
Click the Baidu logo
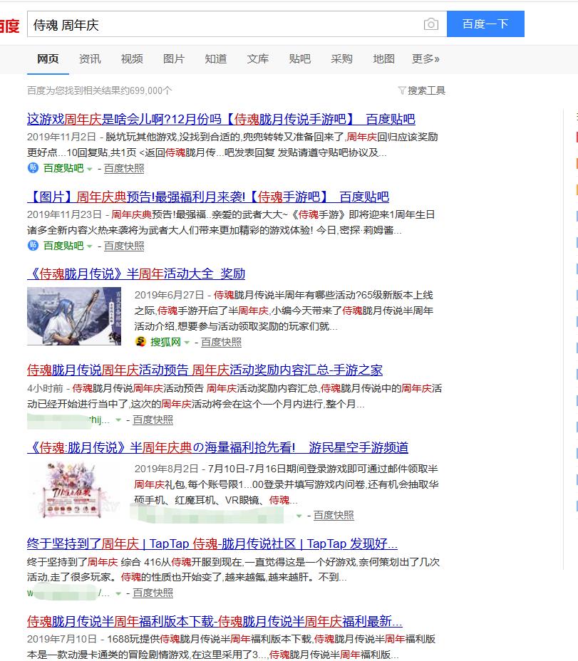coord(9,26)
